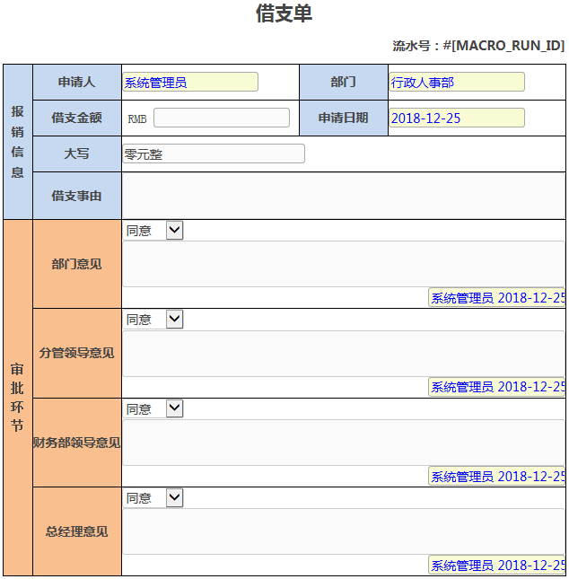
Task: Open the 财务部领导意见 同意 dropdown
Action: pos(153,408)
